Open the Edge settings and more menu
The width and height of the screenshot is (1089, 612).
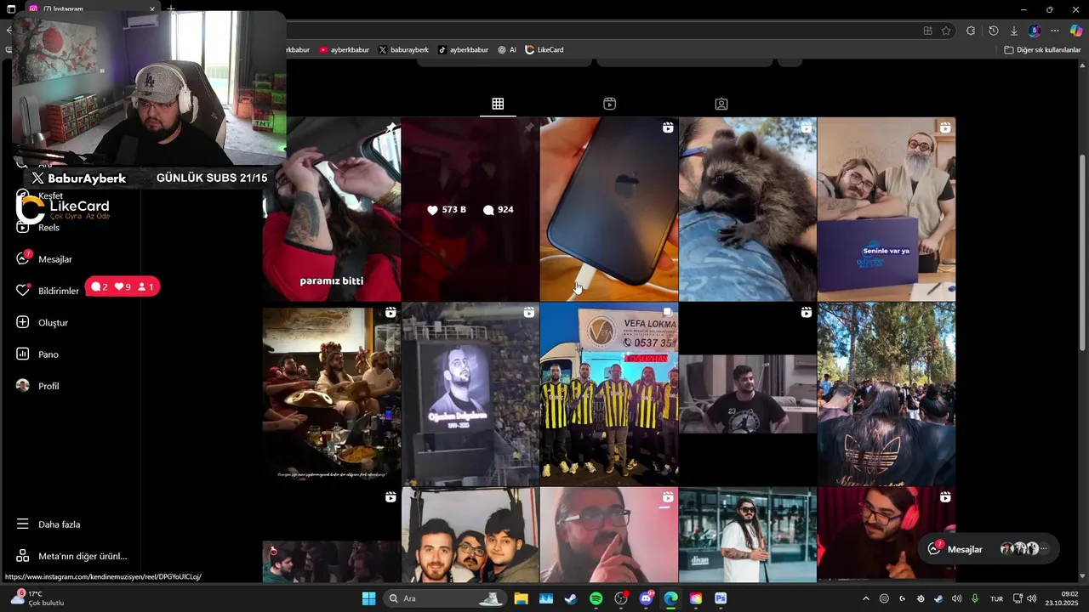(1055, 31)
